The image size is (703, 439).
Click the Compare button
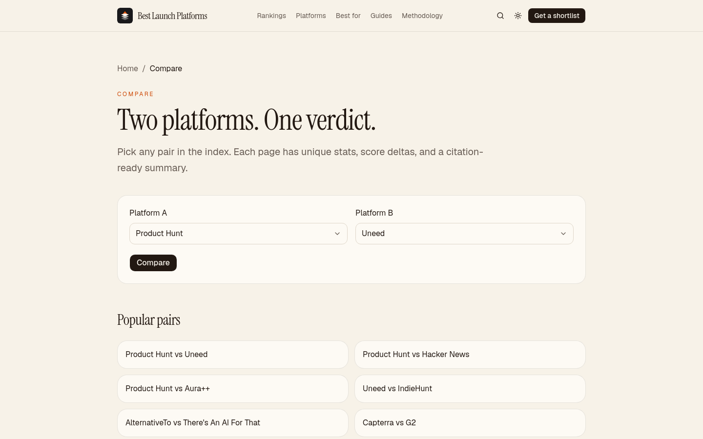click(x=153, y=263)
